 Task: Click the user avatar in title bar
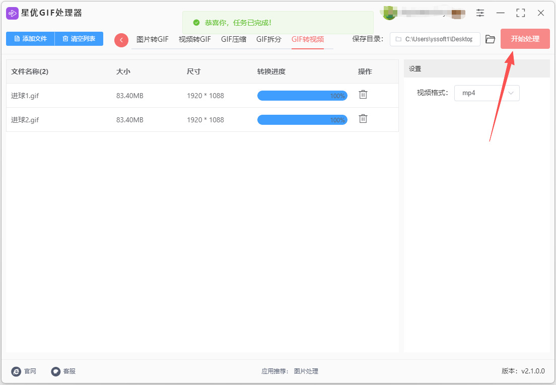point(389,13)
